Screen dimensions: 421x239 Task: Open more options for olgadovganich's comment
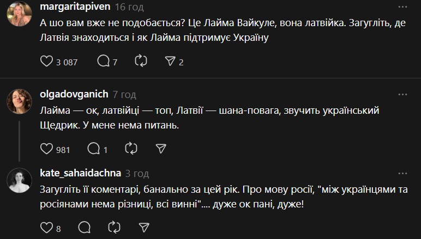coord(402,93)
